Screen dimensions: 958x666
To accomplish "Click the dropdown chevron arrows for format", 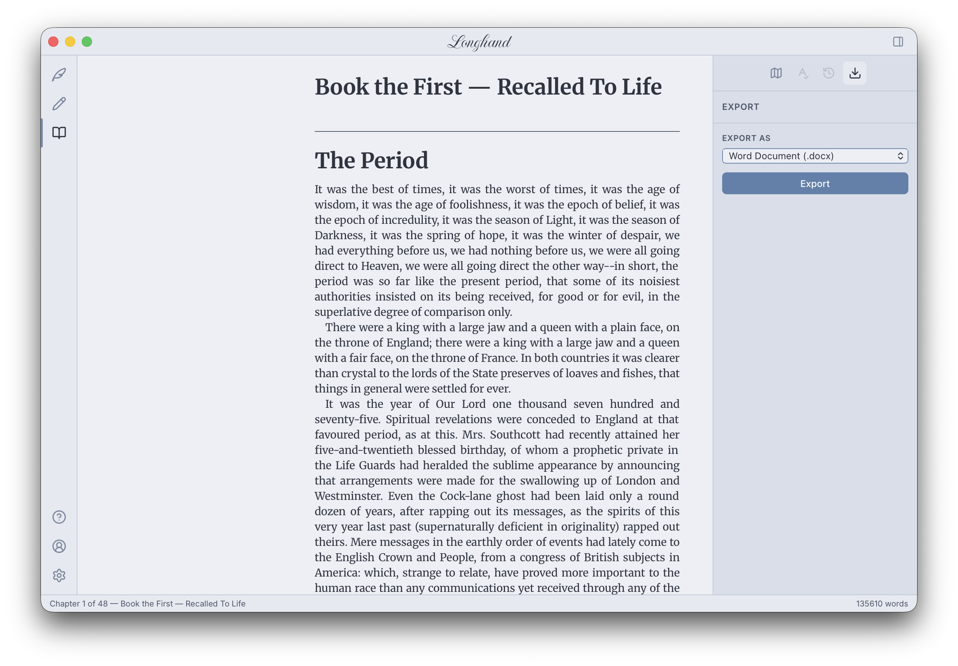I will coord(900,156).
